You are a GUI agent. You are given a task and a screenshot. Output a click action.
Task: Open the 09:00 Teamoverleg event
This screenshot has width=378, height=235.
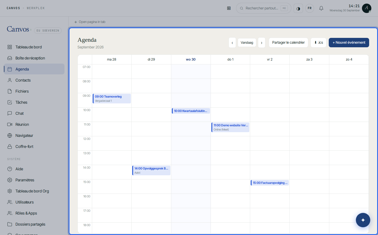(112, 98)
